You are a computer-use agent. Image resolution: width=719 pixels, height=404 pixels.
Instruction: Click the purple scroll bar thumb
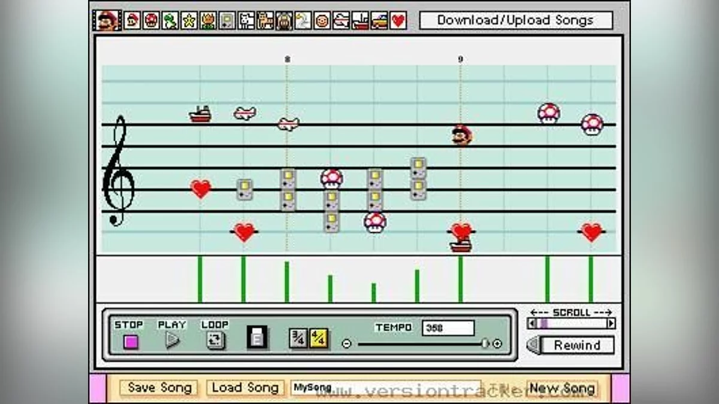[x=544, y=323]
